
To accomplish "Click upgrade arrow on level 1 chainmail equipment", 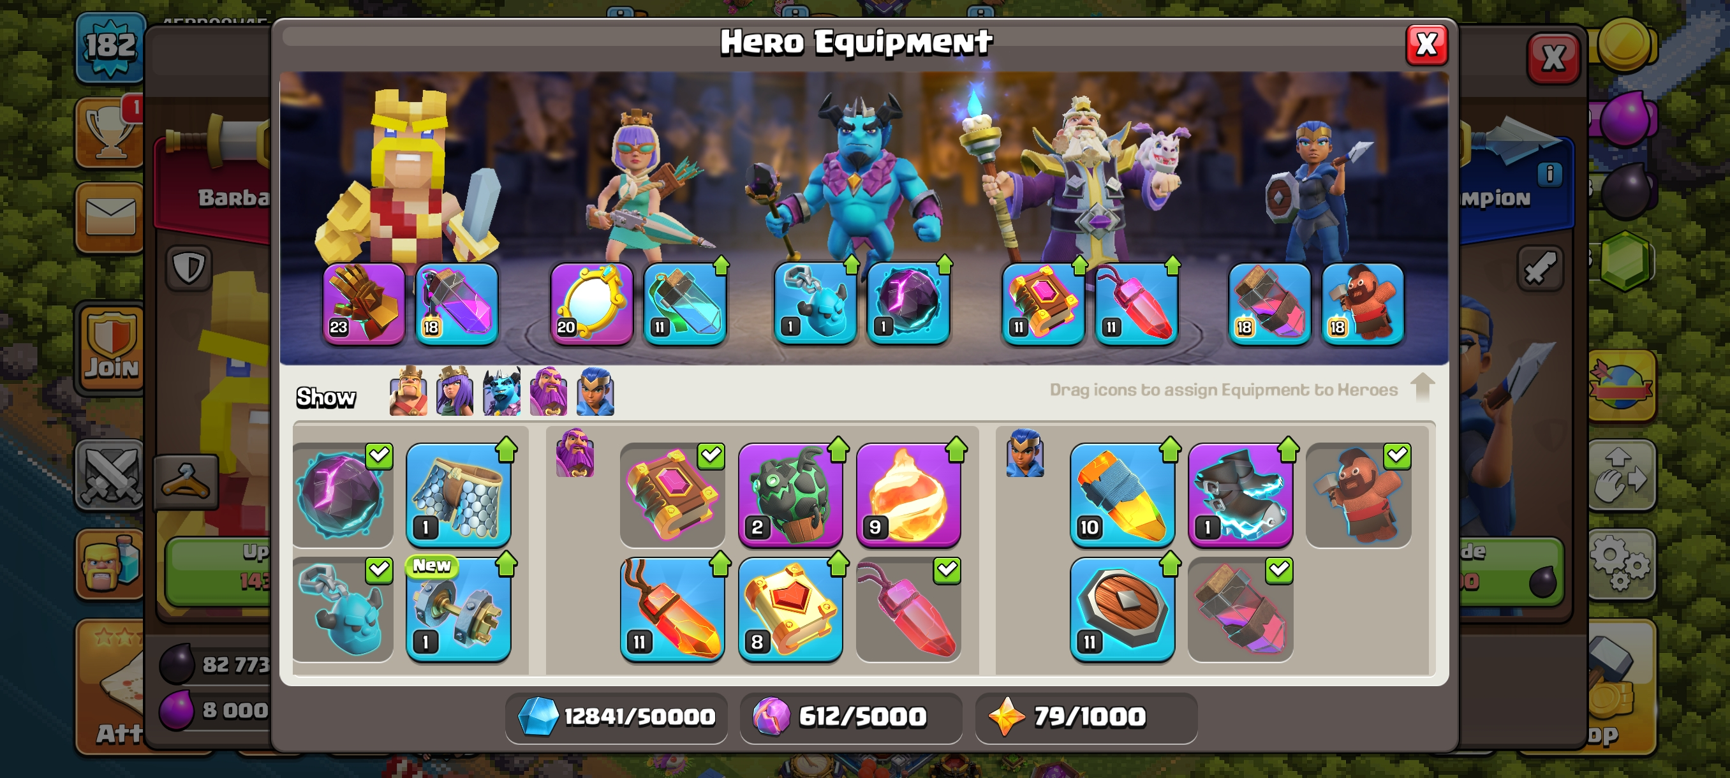I will point(506,450).
